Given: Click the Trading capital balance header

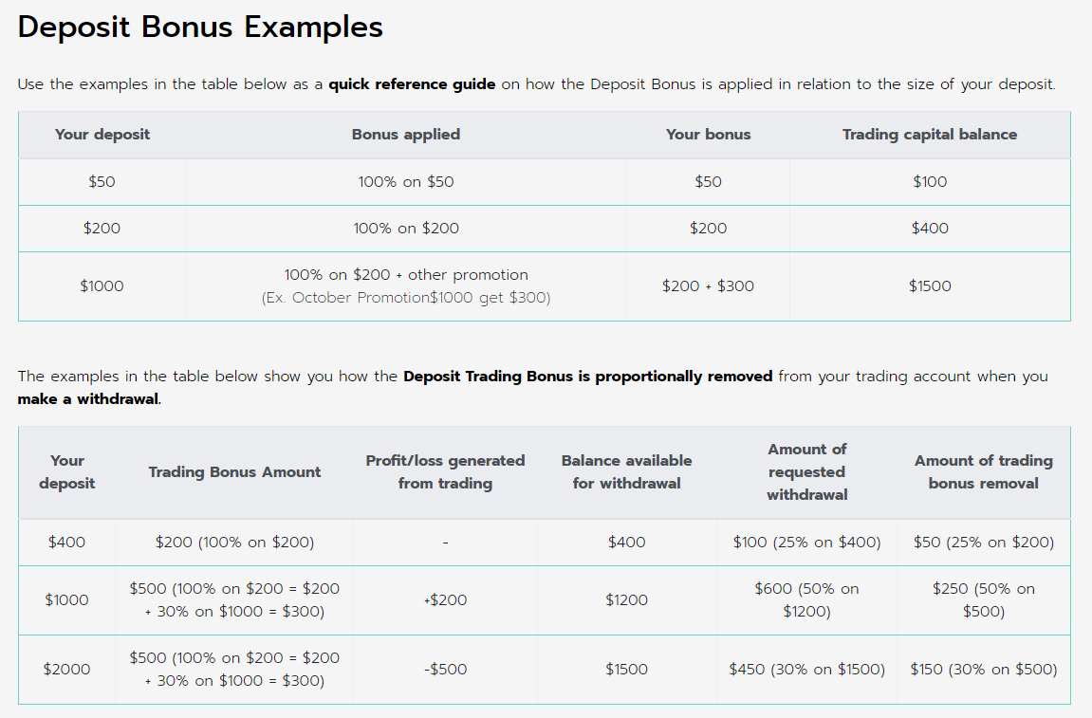Looking at the screenshot, I should [930, 135].
